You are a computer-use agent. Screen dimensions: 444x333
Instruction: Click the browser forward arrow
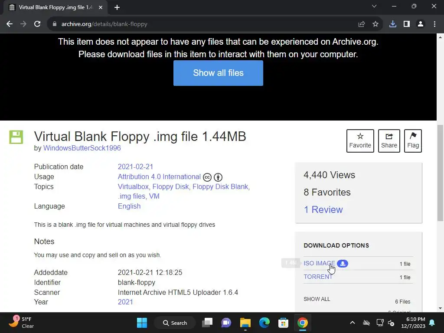click(x=23, y=24)
